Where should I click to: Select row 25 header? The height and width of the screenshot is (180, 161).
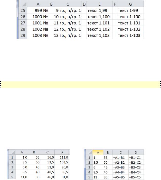coord(23,10)
